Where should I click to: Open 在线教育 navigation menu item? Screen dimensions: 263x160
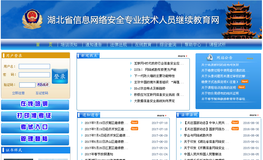(143, 45)
